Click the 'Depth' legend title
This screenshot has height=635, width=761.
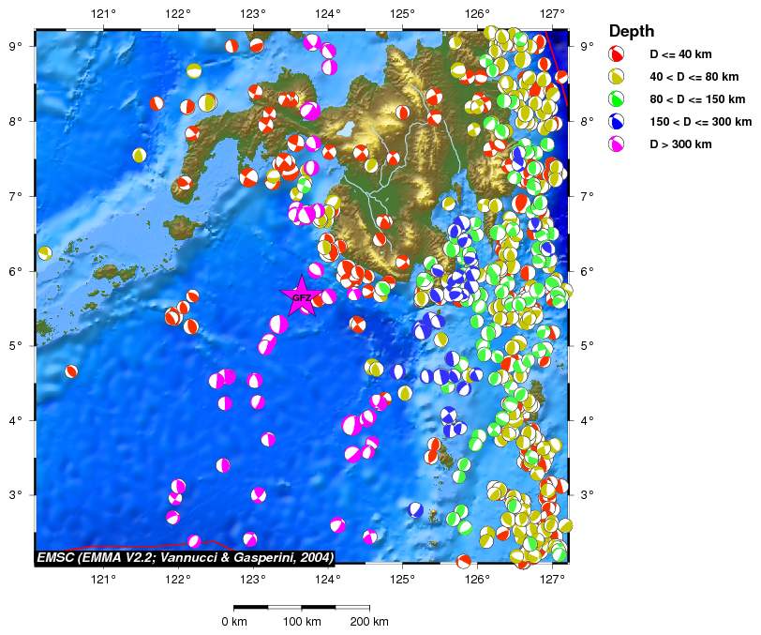pos(632,31)
